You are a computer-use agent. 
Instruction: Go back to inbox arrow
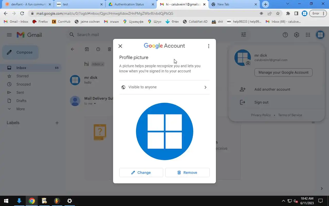tap(72, 49)
